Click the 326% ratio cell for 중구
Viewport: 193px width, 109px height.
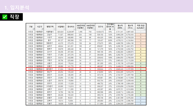point(110,40)
